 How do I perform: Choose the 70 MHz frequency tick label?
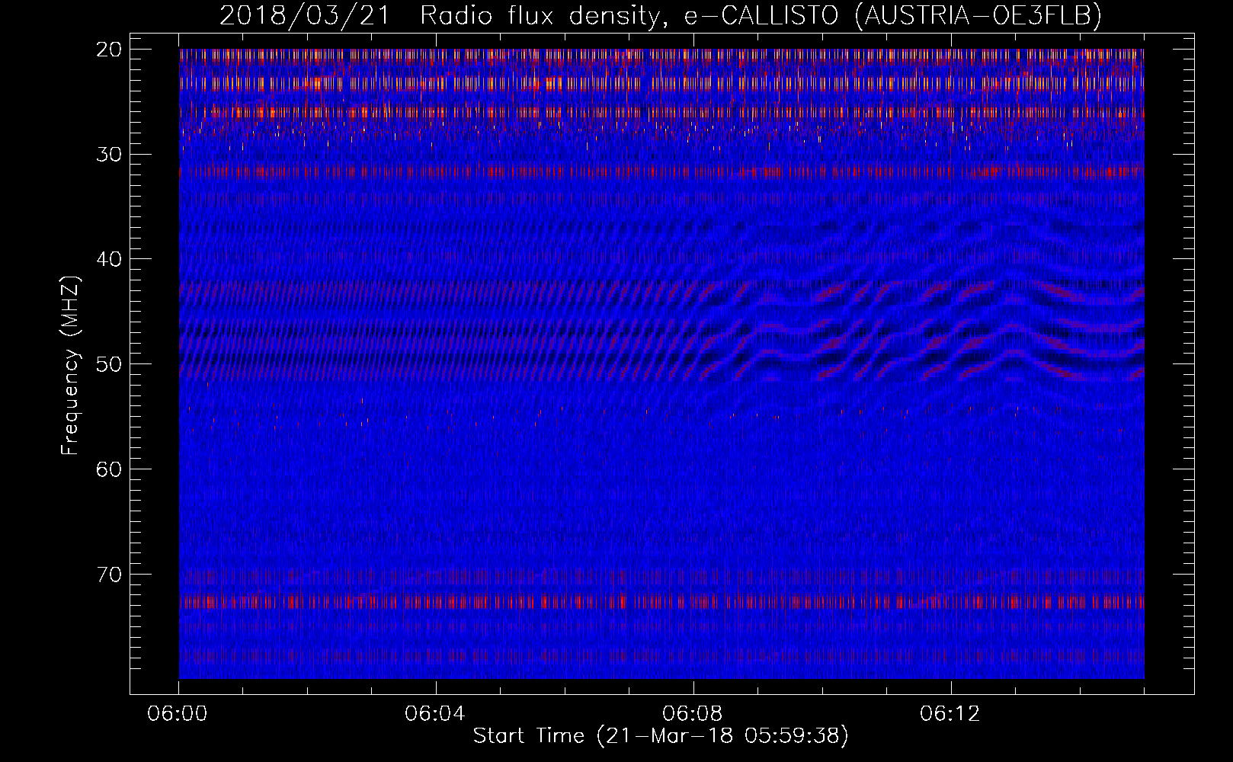(109, 575)
